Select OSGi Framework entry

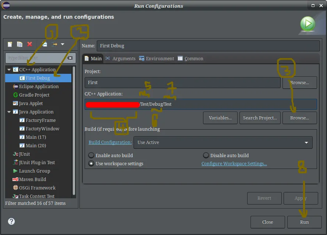(34, 188)
